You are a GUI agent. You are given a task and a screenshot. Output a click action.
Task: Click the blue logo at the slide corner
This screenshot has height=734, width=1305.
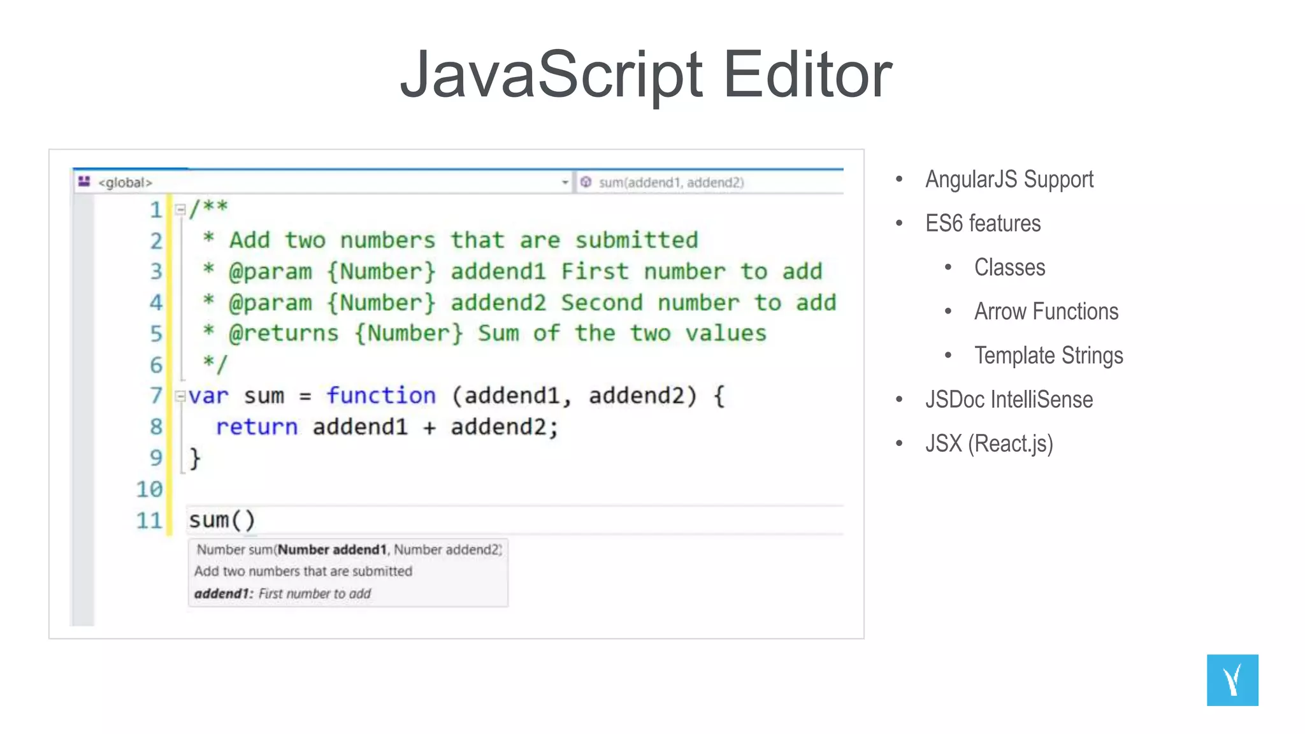(x=1232, y=680)
